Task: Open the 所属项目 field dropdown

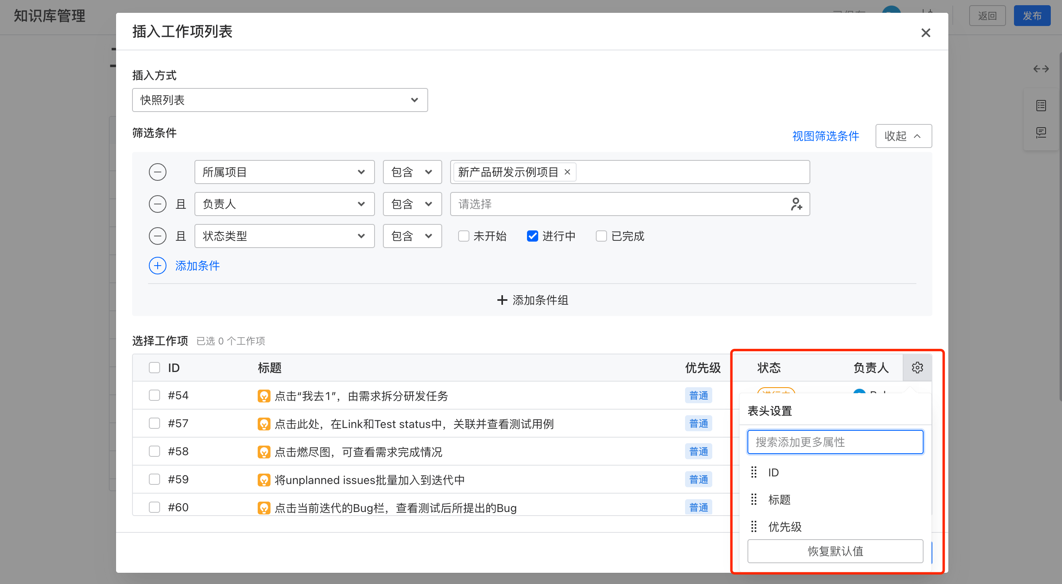Action: pyautogui.click(x=285, y=172)
